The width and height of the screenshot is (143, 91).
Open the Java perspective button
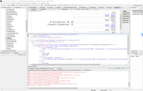tap(136, 6)
